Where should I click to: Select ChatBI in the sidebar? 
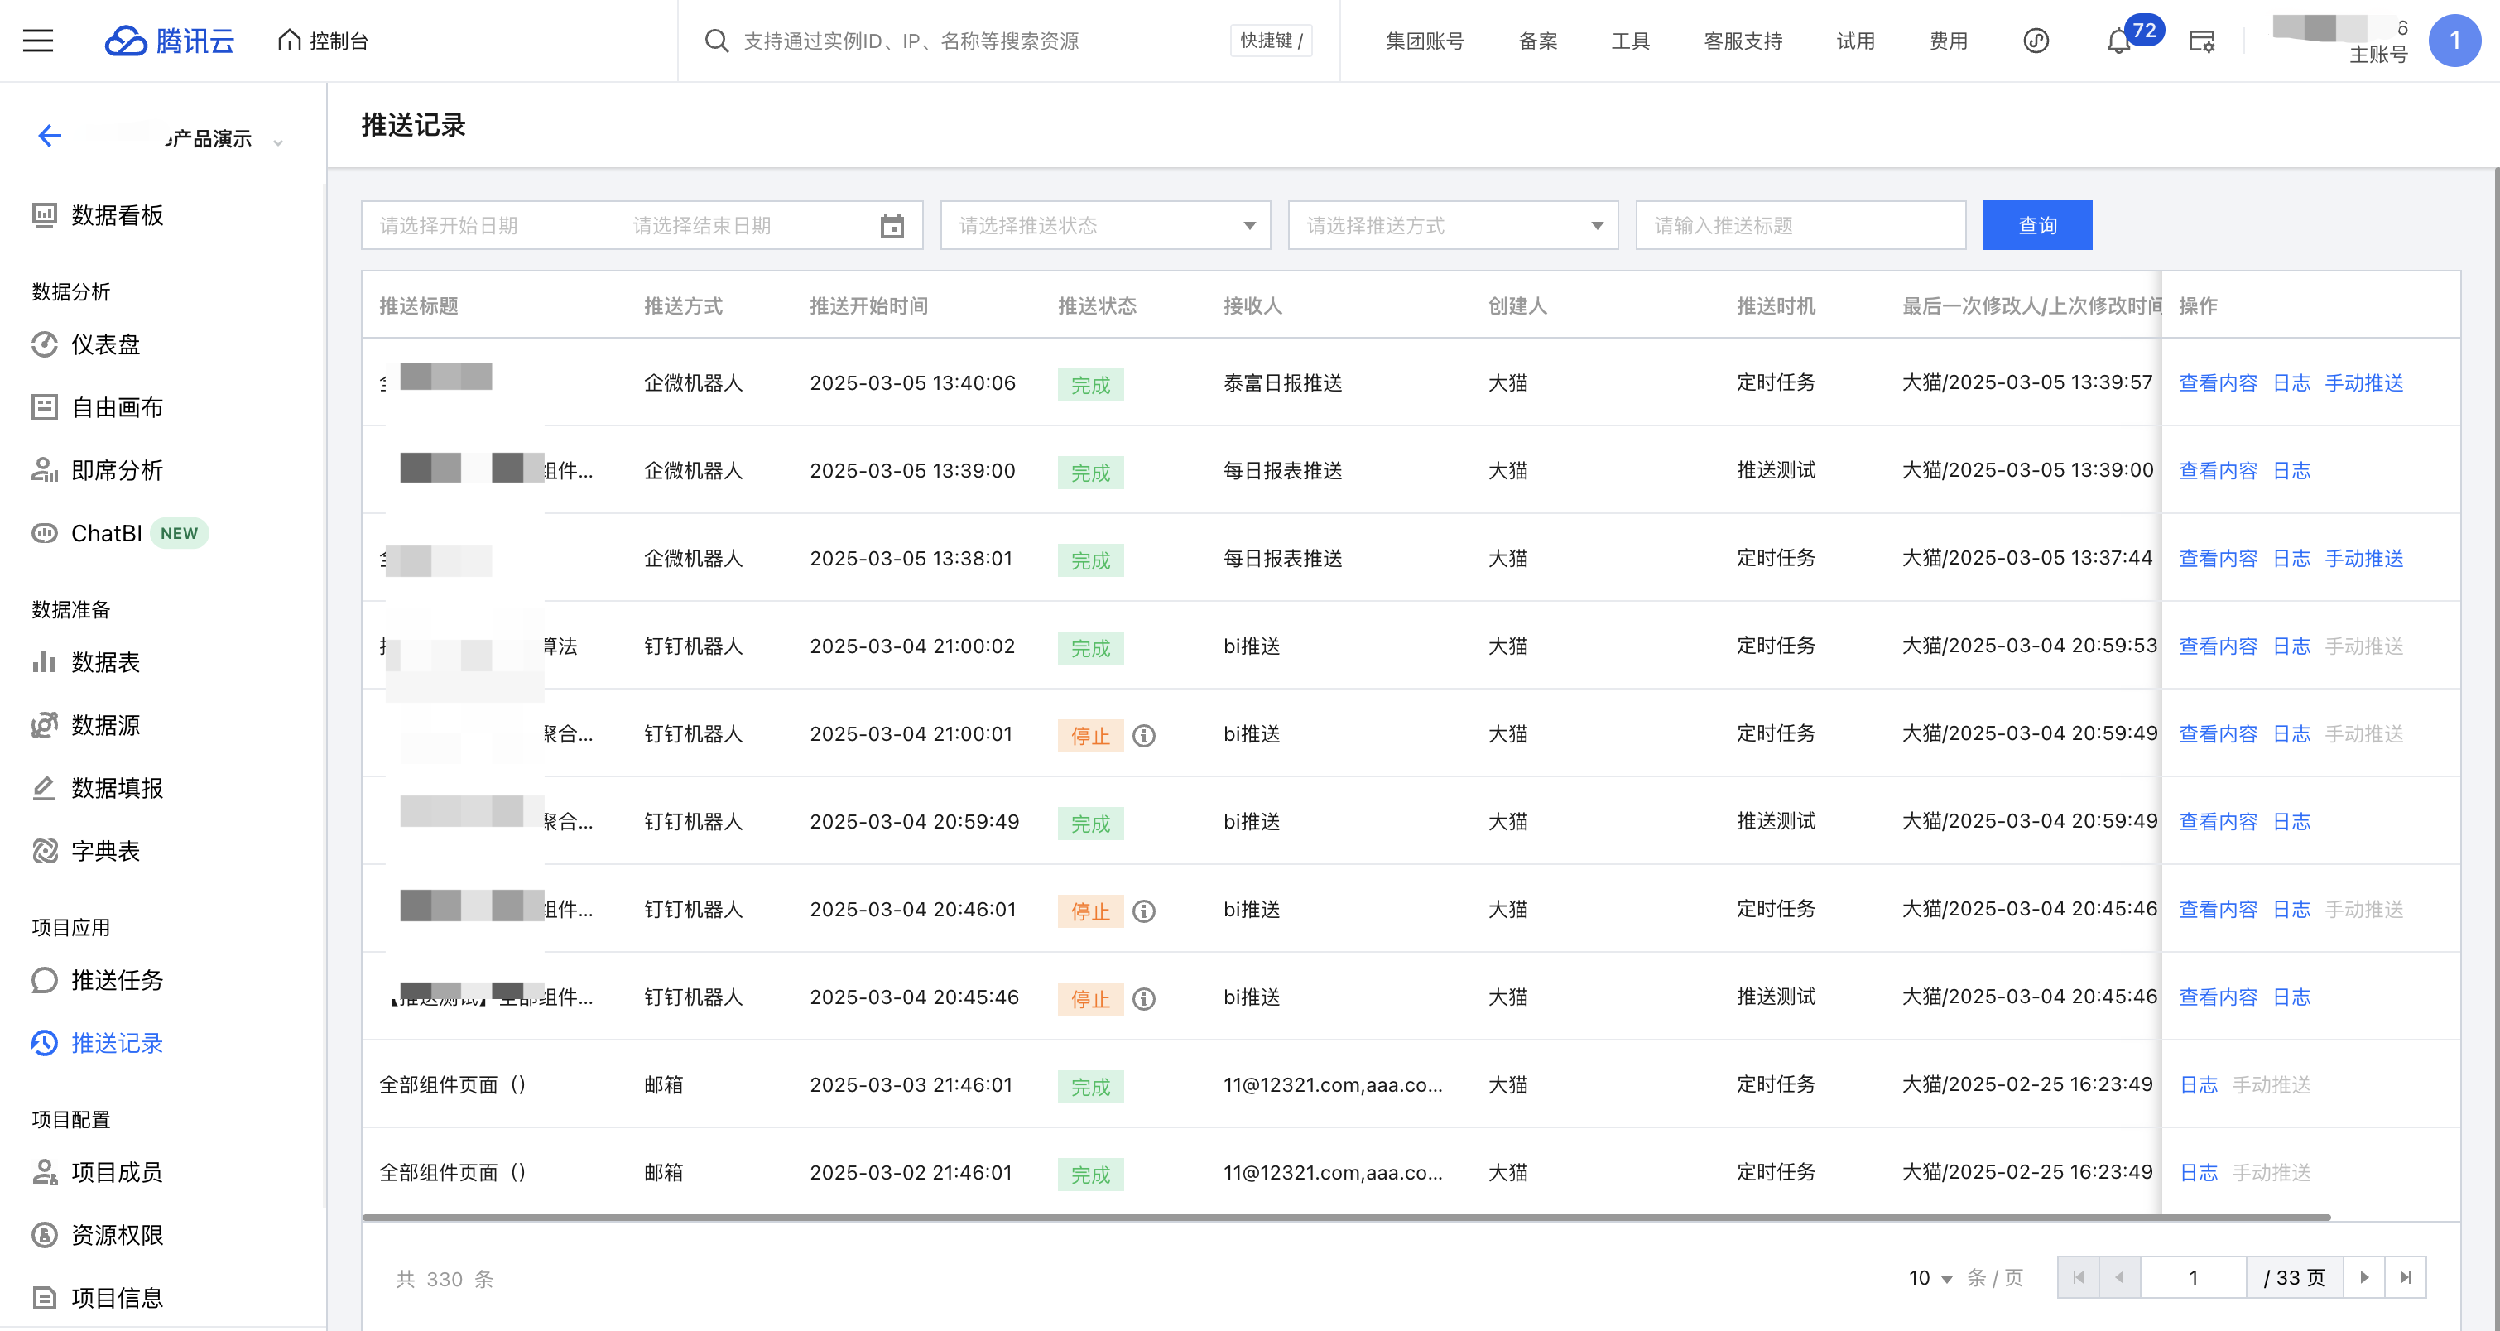pos(107,534)
